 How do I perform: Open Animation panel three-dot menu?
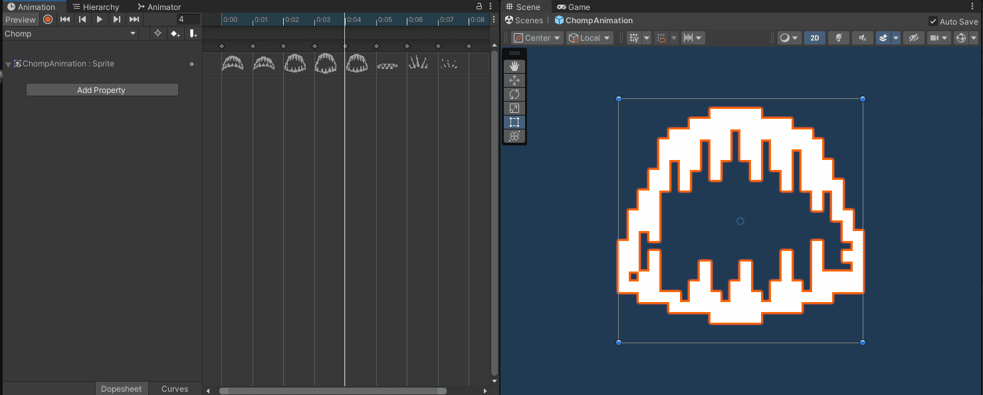click(491, 6)
